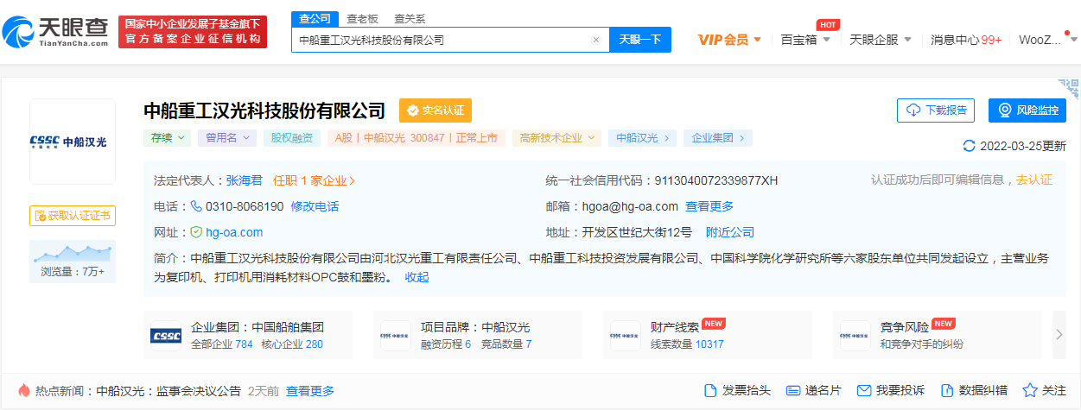Screen dimensions: 1081x410
Task: Click the 项目品牌 card logo icon
Action: click(396, 336)
